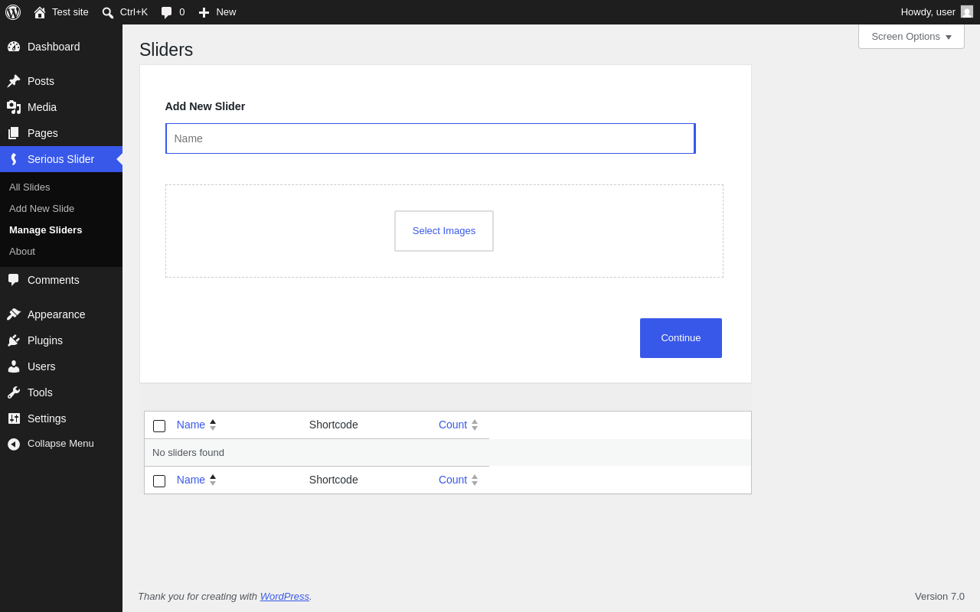Viewport: 980px width, 612px height.
Task: Click the Posts pushpin icon
Action: pyautogui.click(x=14, y=81)
